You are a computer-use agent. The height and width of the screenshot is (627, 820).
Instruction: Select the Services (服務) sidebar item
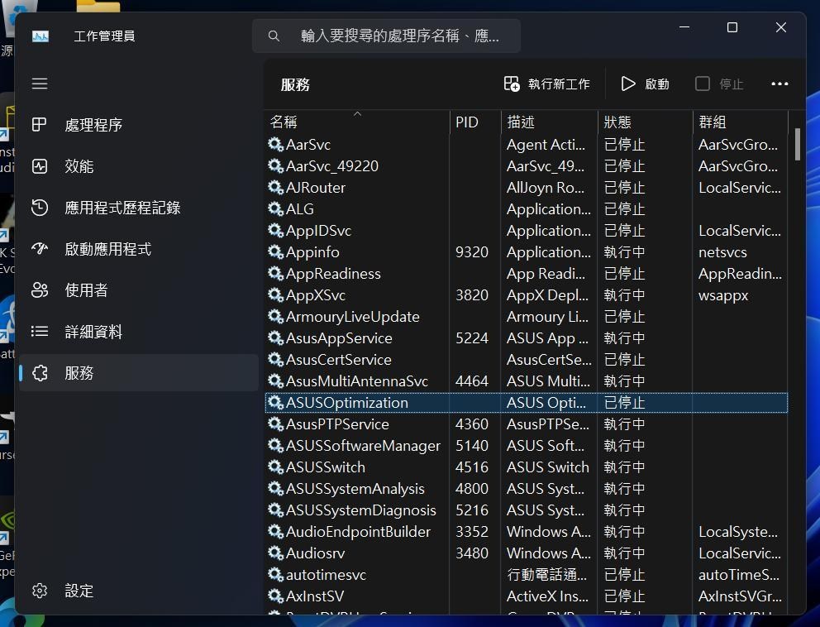click(139, 373)
